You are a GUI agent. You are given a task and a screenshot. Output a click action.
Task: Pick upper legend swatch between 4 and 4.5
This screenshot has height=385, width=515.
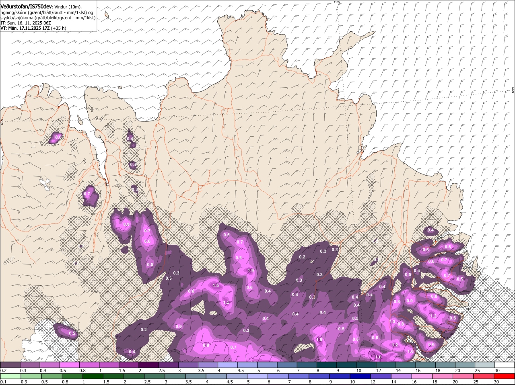[x=227, y=365]
